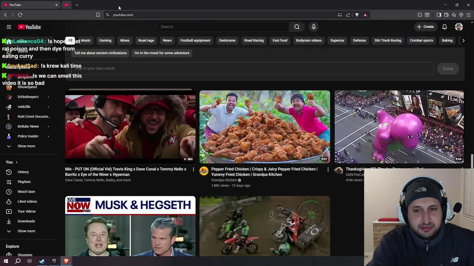Click the YouTube search input field
474x266 pixels.
[223, 27]
